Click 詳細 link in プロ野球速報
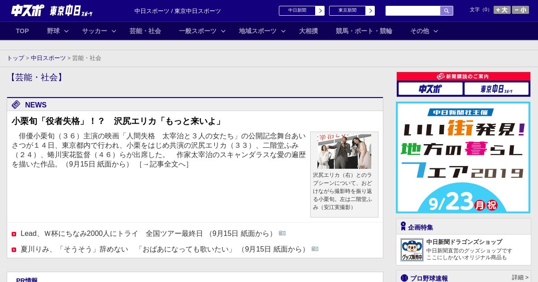The image size is (538, 282). pyautogui.click(x=520, y=278)
